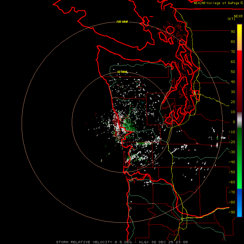244x244 pixels.
Task: Click the -40 value on the color scale
Action: click(x=232, y=162)
